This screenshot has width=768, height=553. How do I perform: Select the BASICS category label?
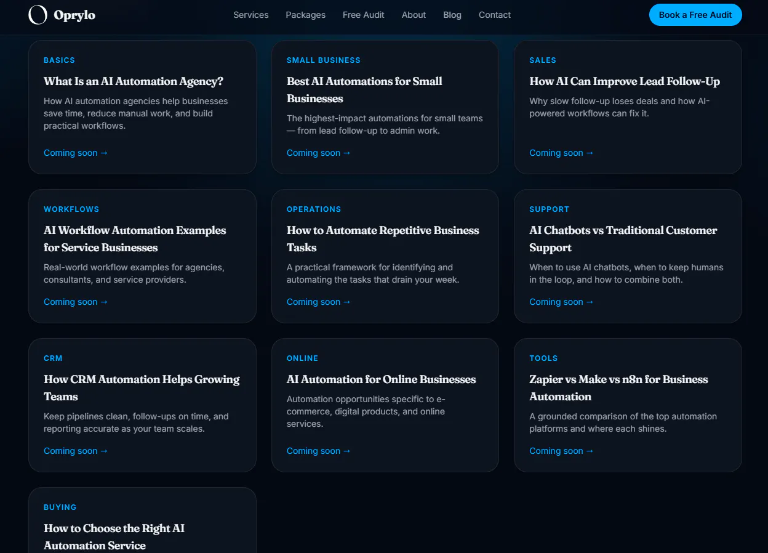(x=59, y=60)
